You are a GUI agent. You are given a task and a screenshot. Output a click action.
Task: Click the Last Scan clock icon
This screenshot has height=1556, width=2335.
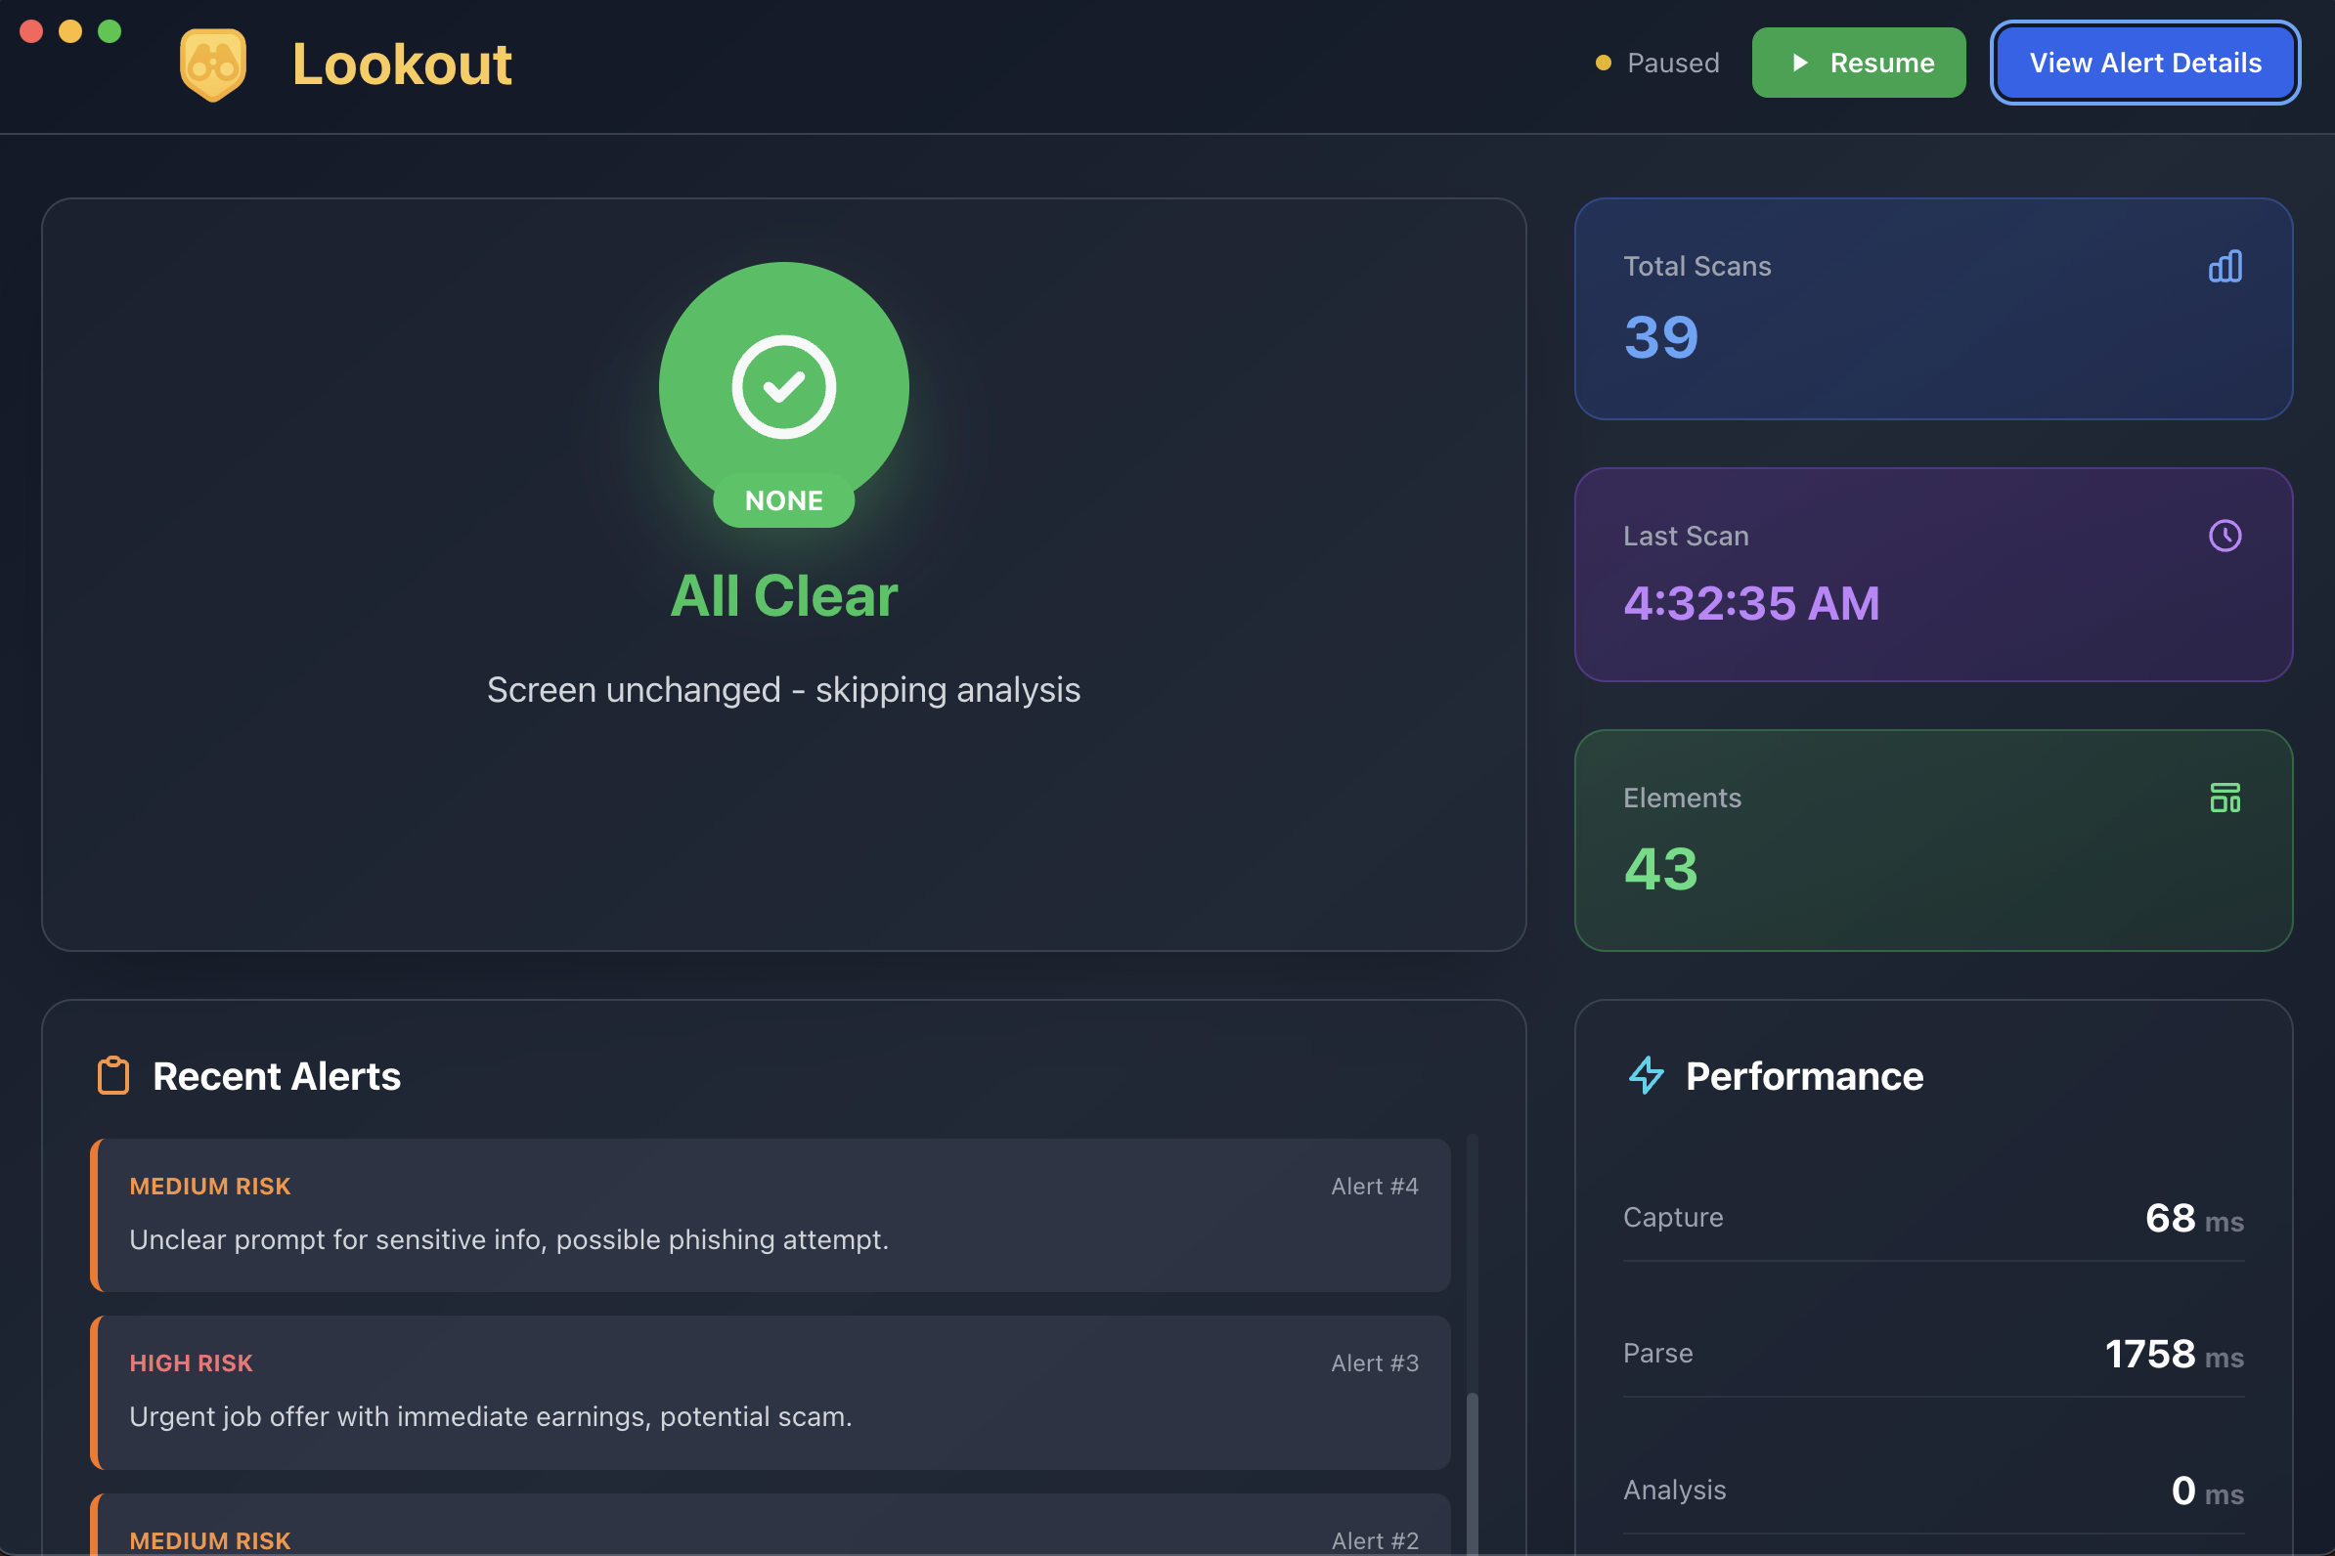click(2224, 536)
